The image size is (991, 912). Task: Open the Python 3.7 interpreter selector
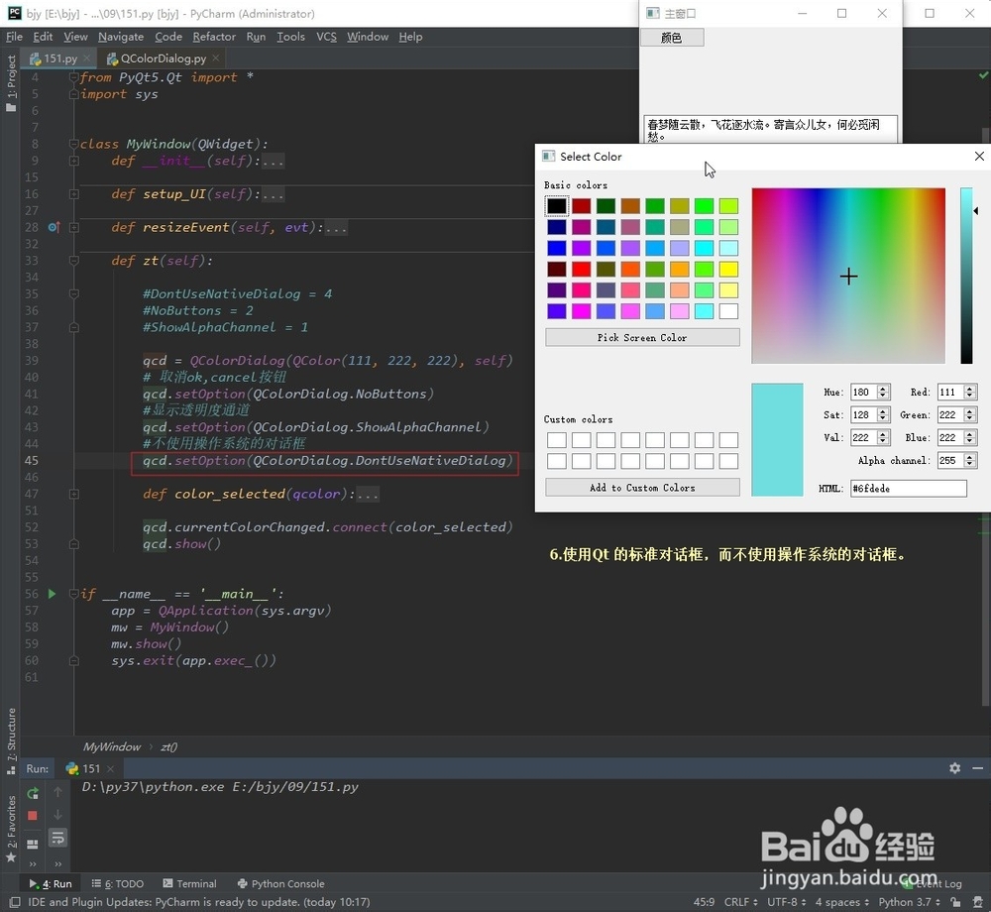coord(910,902)
